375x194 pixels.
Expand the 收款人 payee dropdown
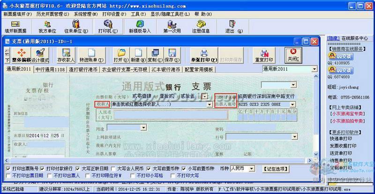point(209,104)
